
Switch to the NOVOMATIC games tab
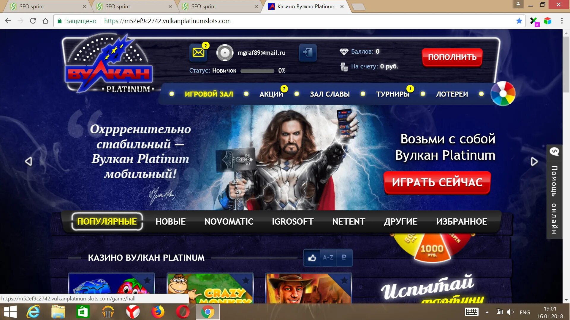[x=229, y=222]
